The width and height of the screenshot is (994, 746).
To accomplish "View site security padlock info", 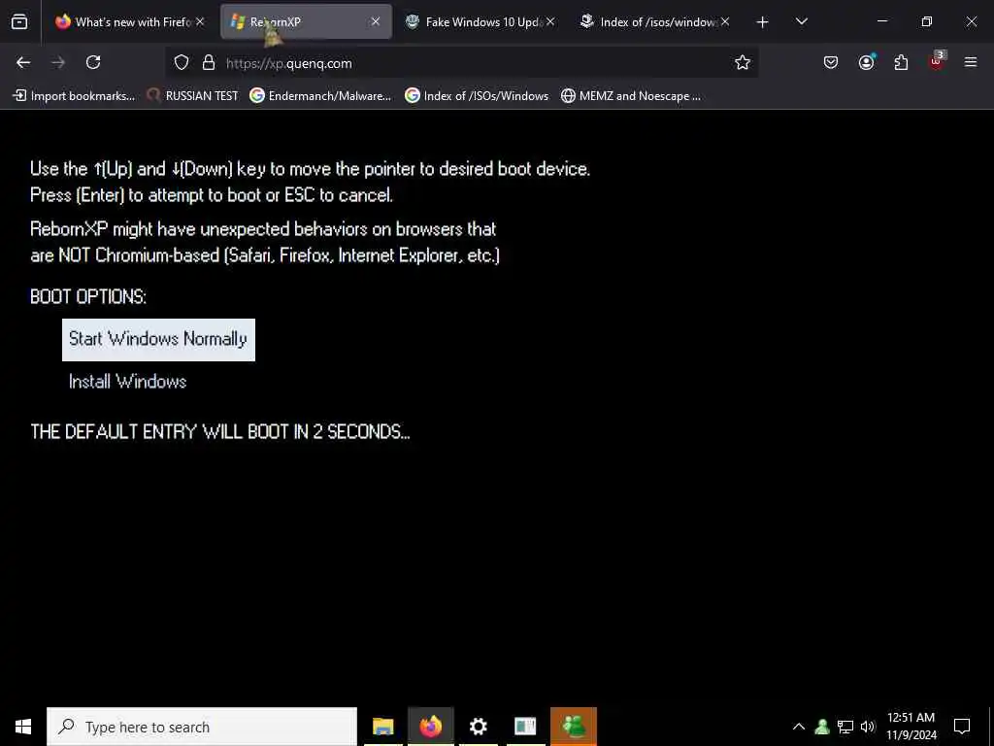I will (209, 63).
